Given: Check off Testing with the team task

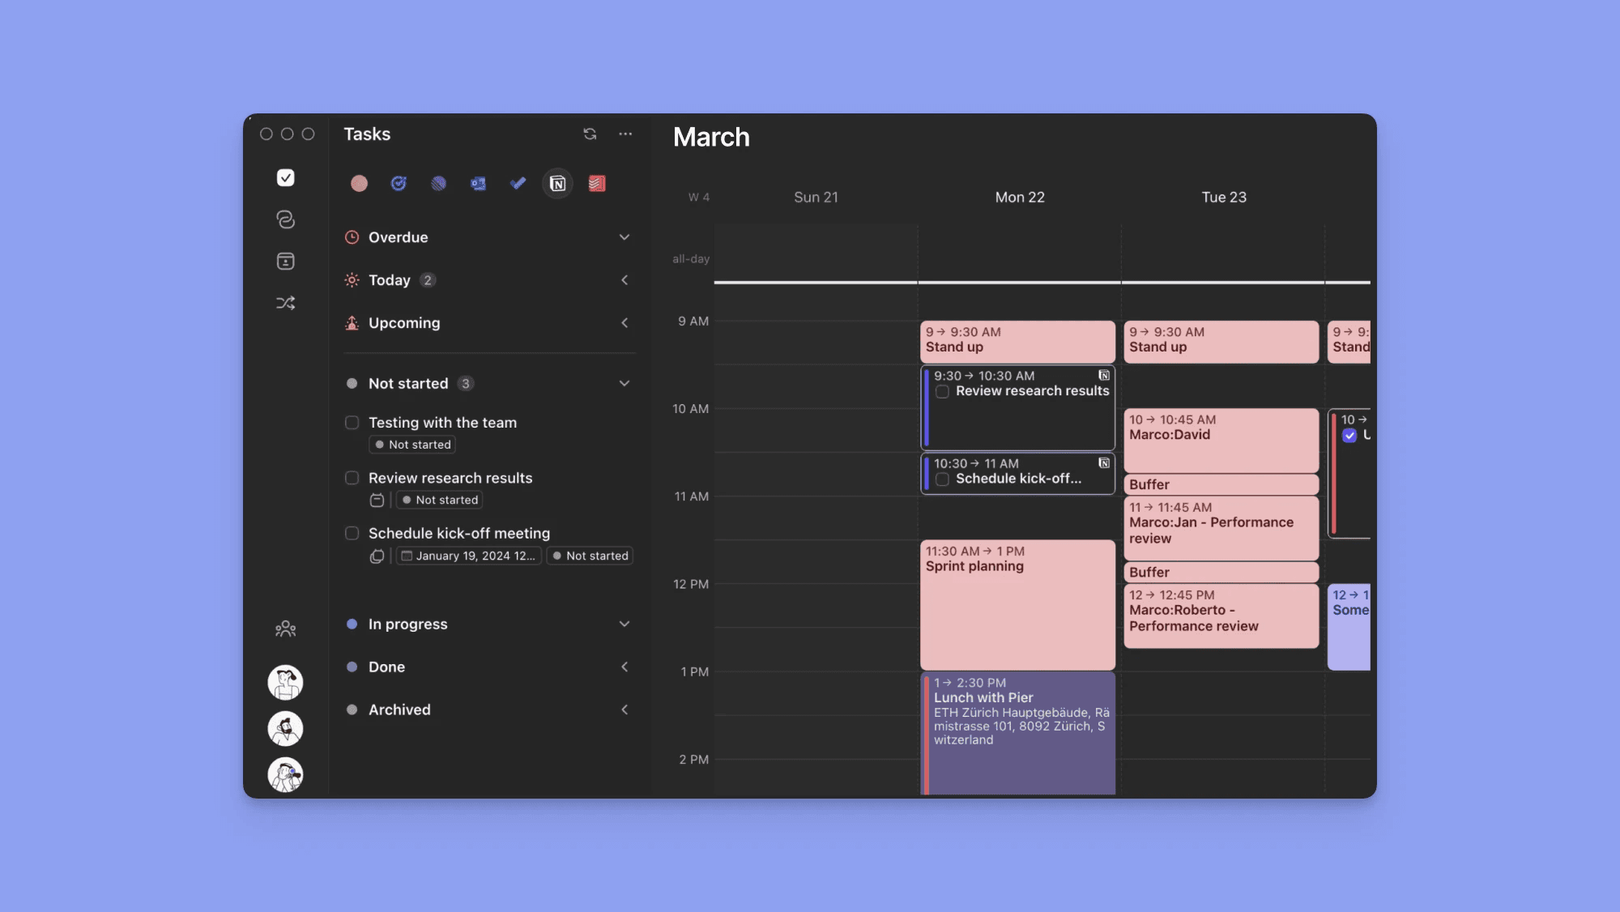Looking at the screenshot, I should click(x=352, y=423).
